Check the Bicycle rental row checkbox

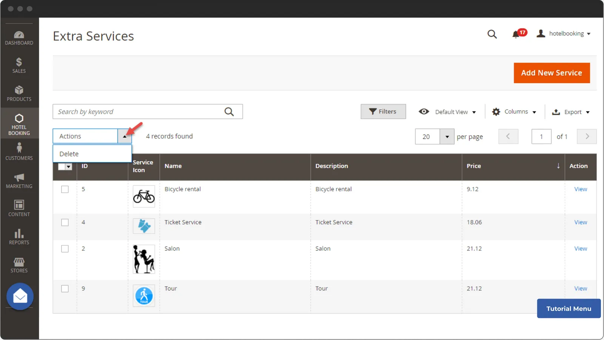pos(65,189)
